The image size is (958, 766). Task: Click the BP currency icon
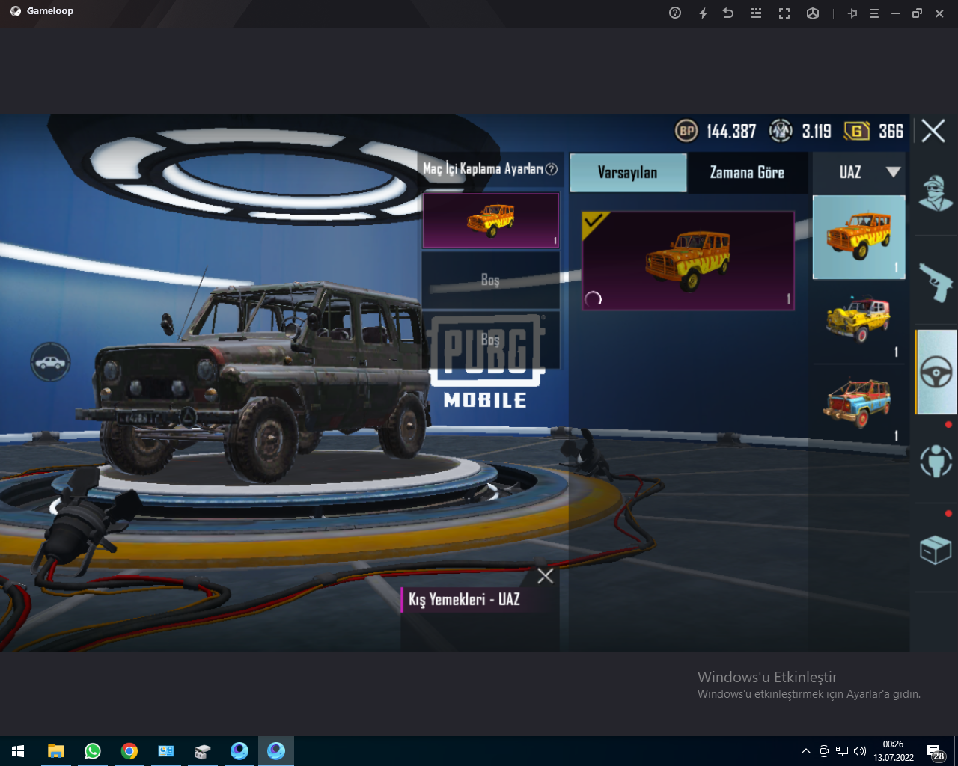pos(686,131)
